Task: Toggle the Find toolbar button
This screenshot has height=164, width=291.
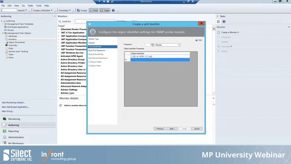Action: (x=94, y=10)
